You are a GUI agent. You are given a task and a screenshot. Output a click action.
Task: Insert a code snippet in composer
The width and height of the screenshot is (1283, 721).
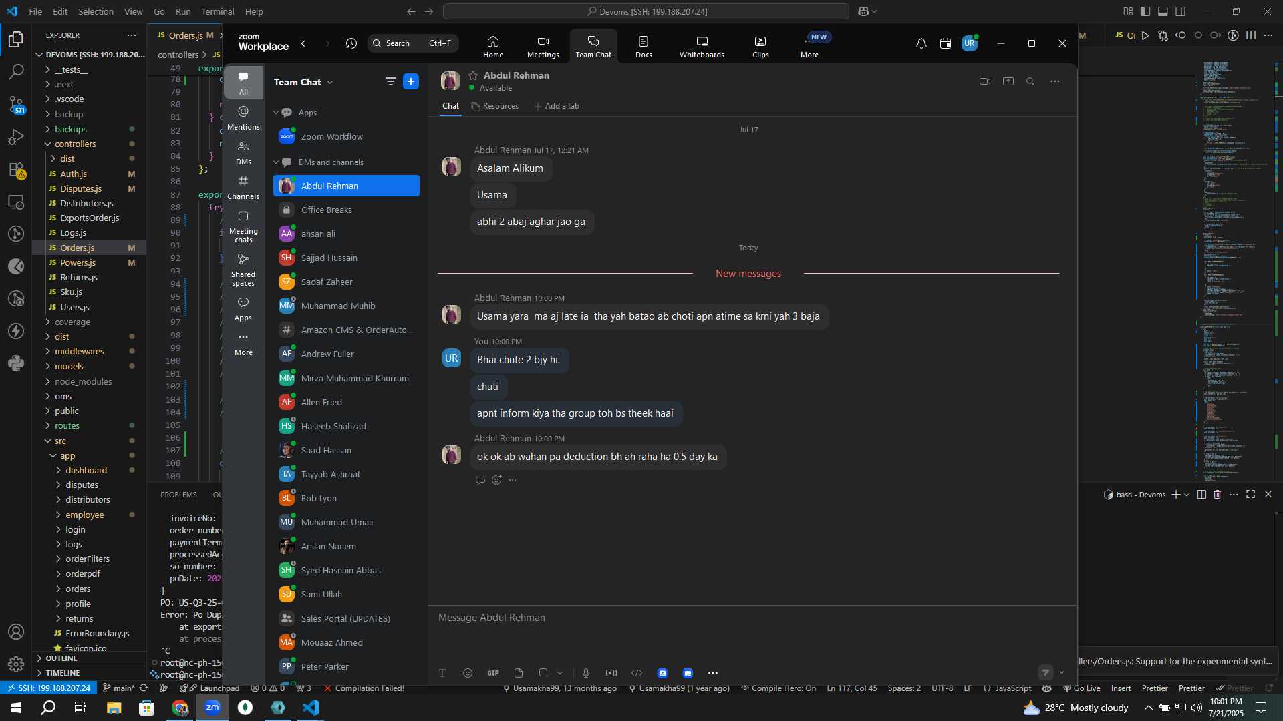pyautogui.click(x=637, y=673)
